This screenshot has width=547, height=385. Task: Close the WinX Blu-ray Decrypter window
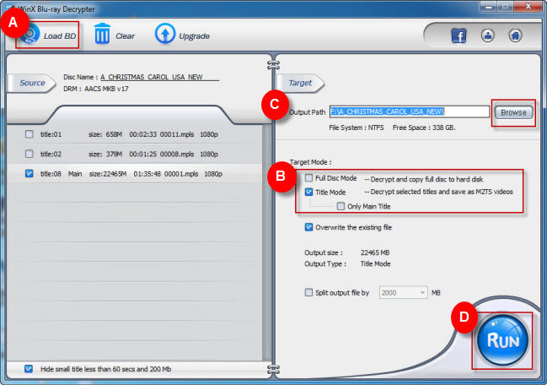528,7
